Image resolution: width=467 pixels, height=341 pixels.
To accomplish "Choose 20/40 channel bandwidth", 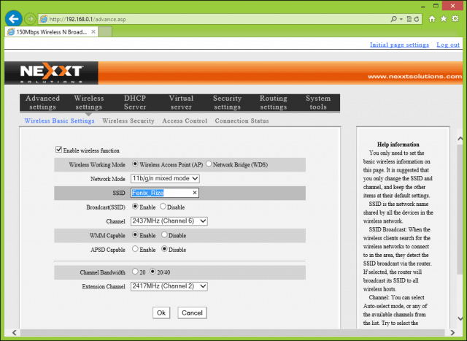I will pos(153,272).
